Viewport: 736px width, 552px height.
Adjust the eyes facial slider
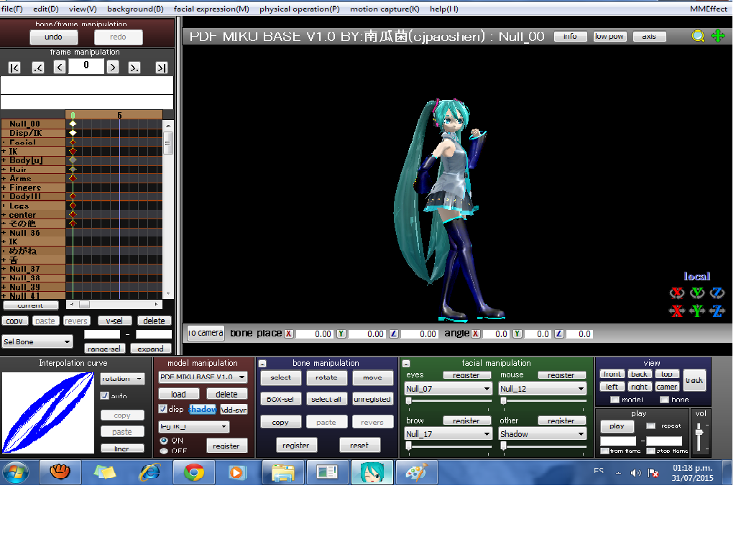(409, 401)
